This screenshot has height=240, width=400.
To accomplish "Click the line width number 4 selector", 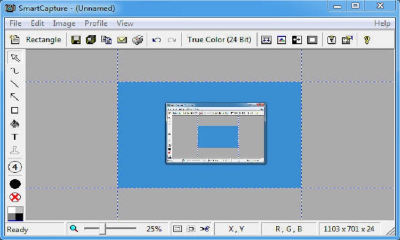I will pyautogui.click(x=15, y=167).
